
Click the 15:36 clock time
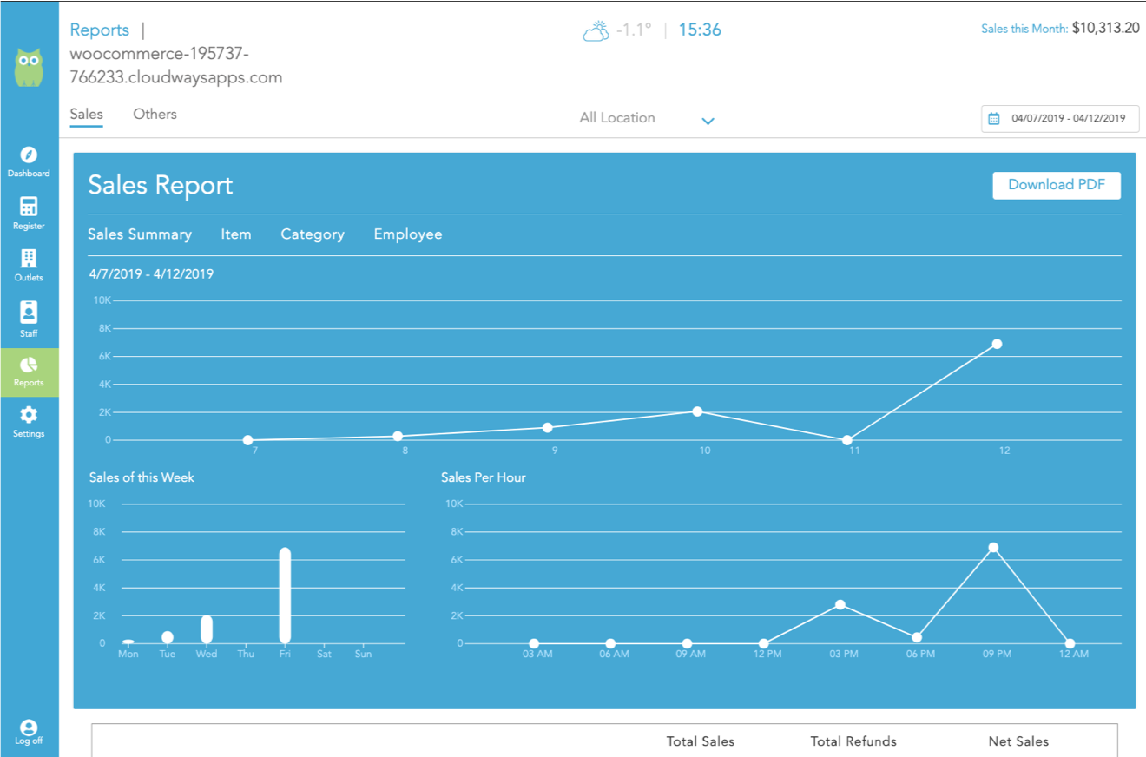click(700, 30)
